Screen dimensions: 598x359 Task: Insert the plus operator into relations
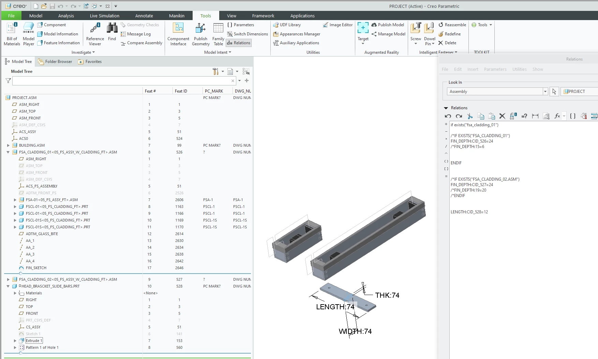coord(446,124)
